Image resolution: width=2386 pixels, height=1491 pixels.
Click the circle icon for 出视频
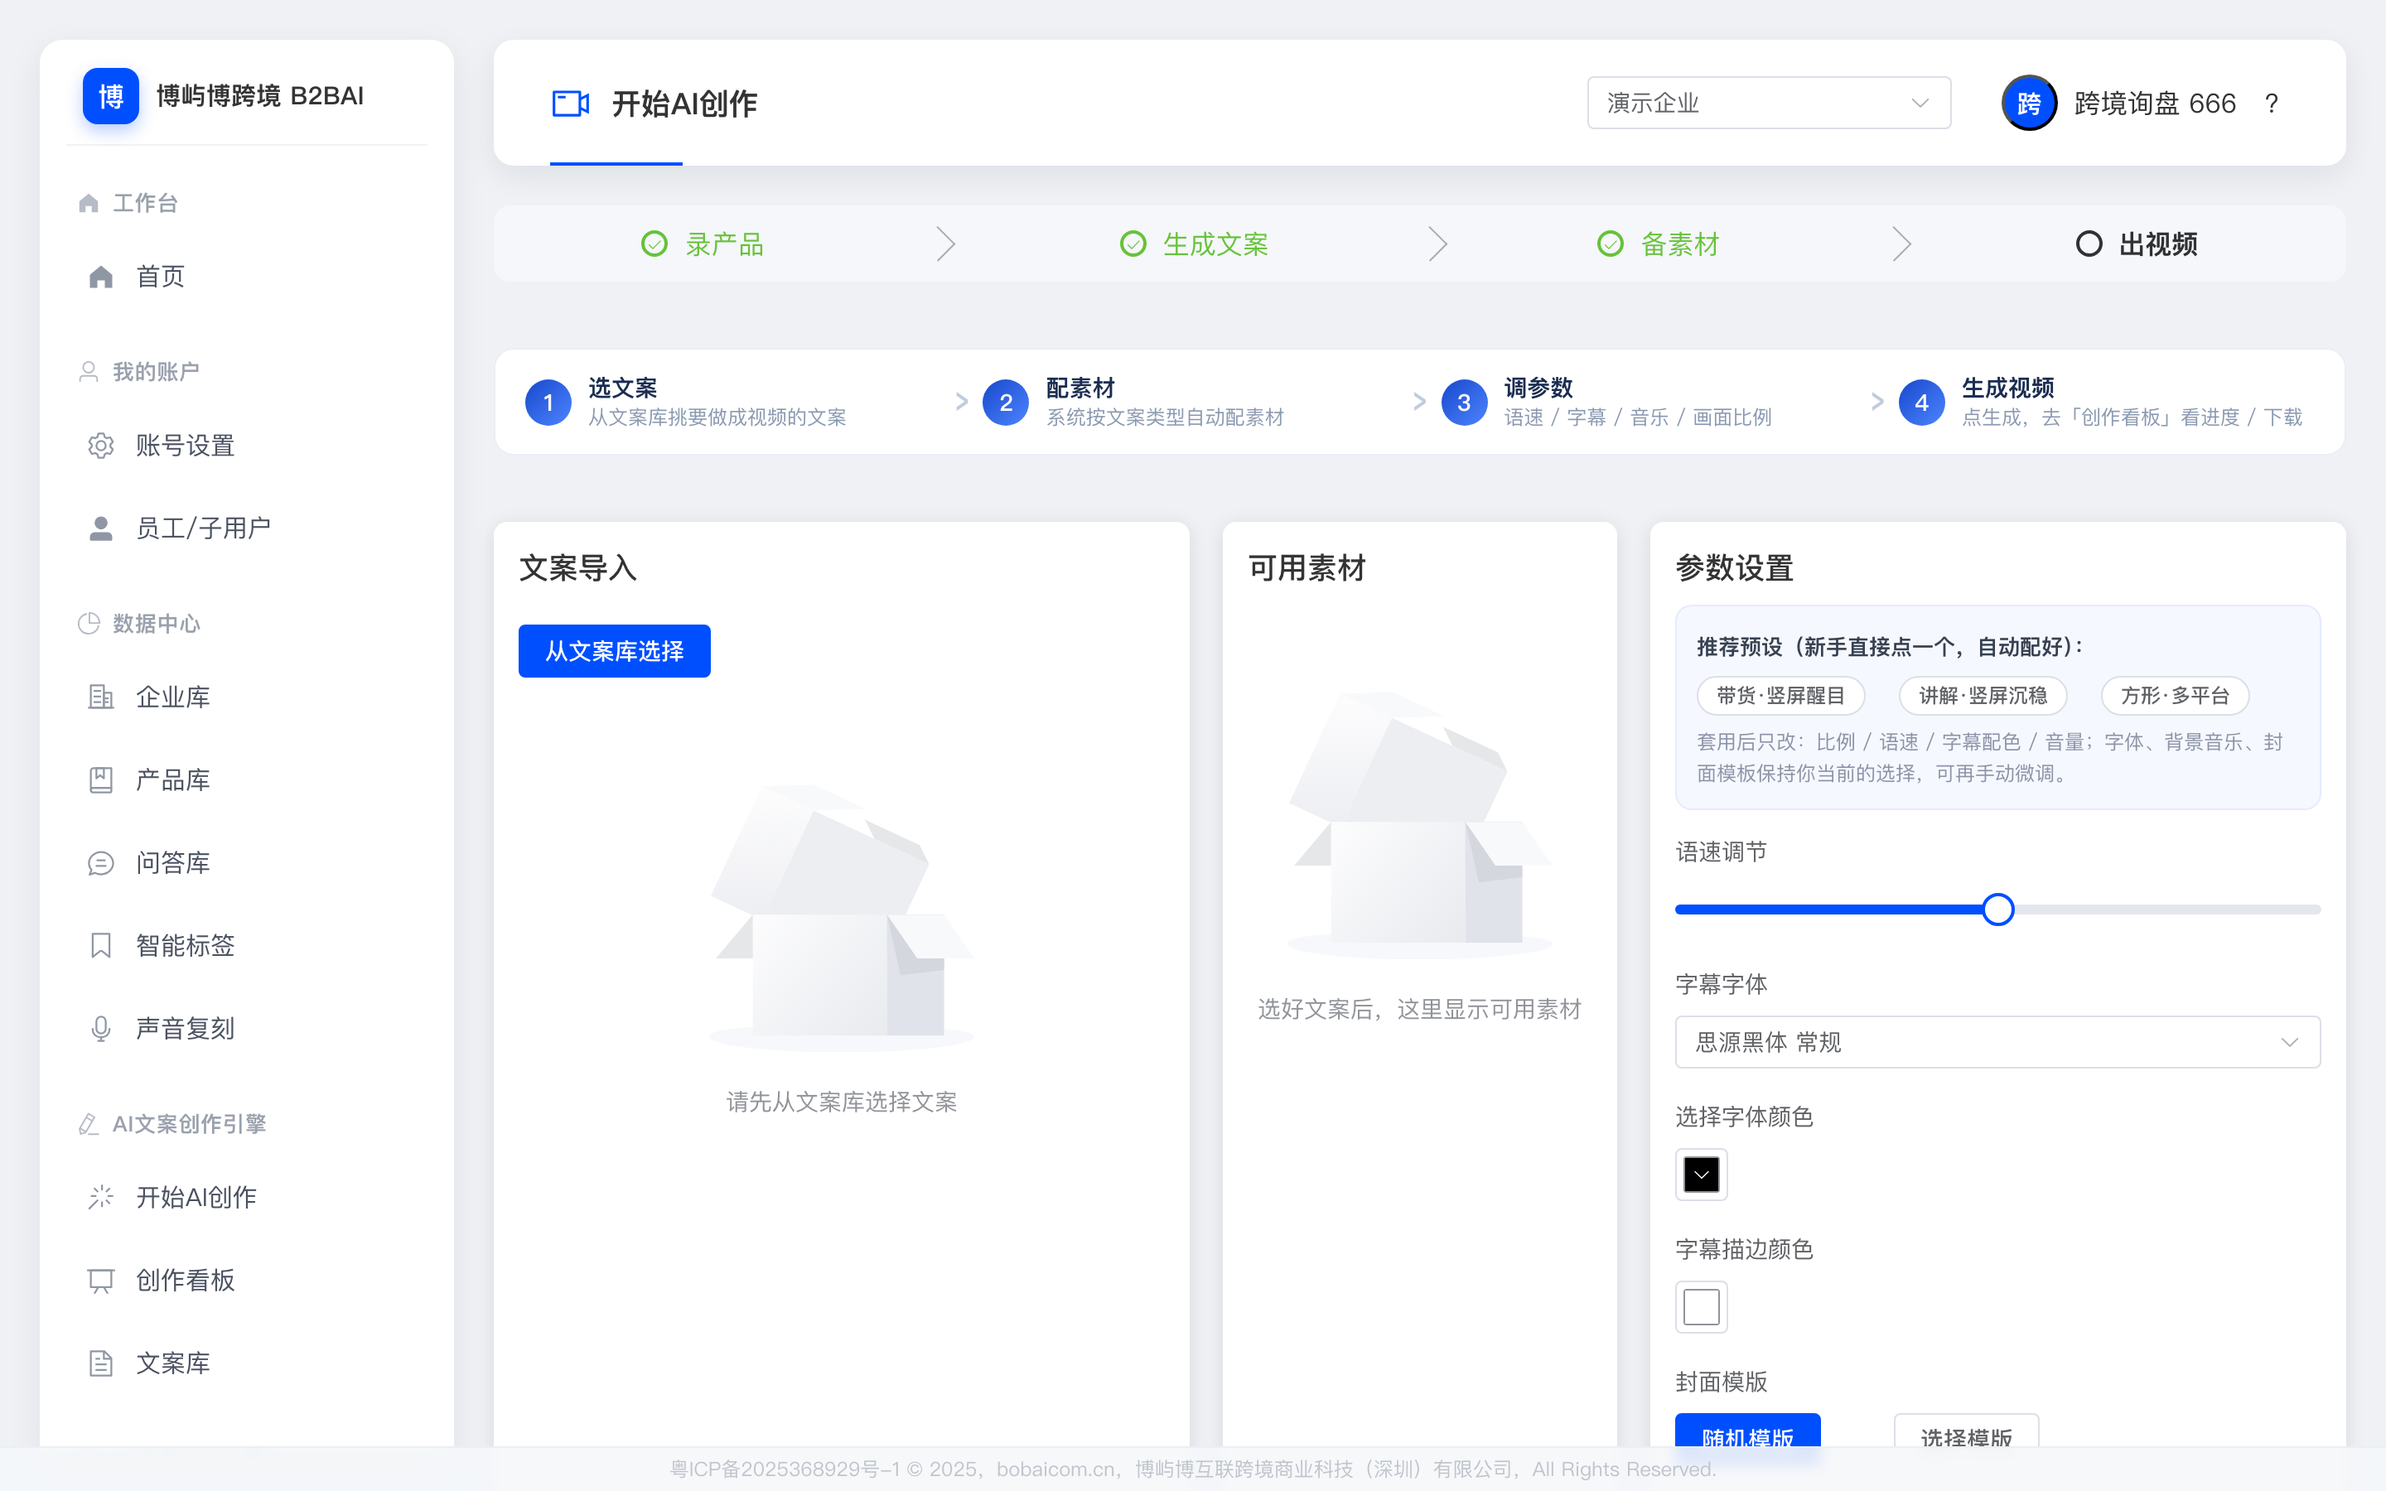pyautogui.click(x=2089, y=244)
